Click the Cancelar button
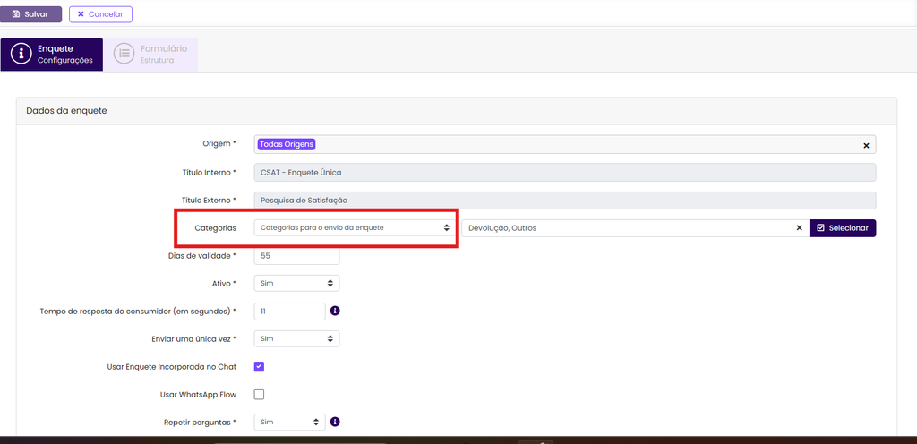917x444 pixels. 100,14
